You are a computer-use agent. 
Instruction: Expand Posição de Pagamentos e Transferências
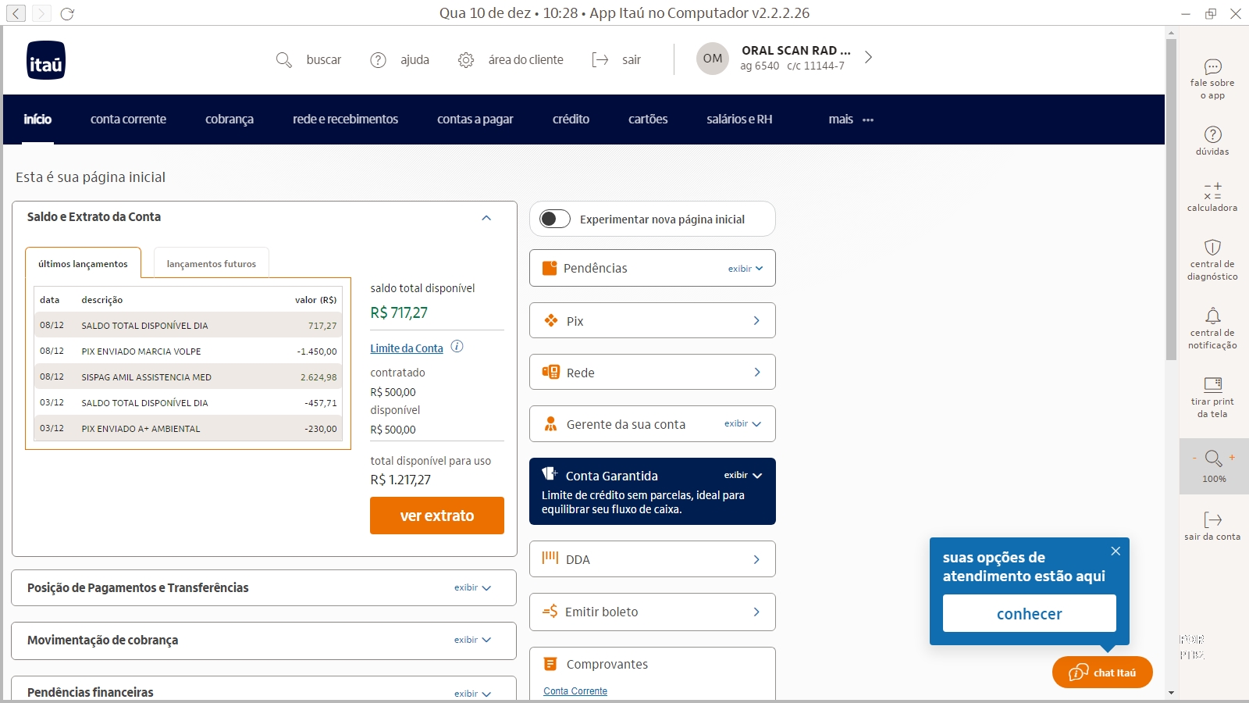[473, 588]
